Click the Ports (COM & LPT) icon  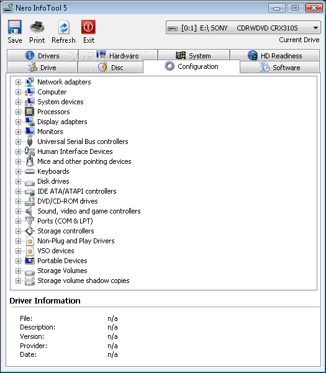pyautogui.click(x=30, y=221)
